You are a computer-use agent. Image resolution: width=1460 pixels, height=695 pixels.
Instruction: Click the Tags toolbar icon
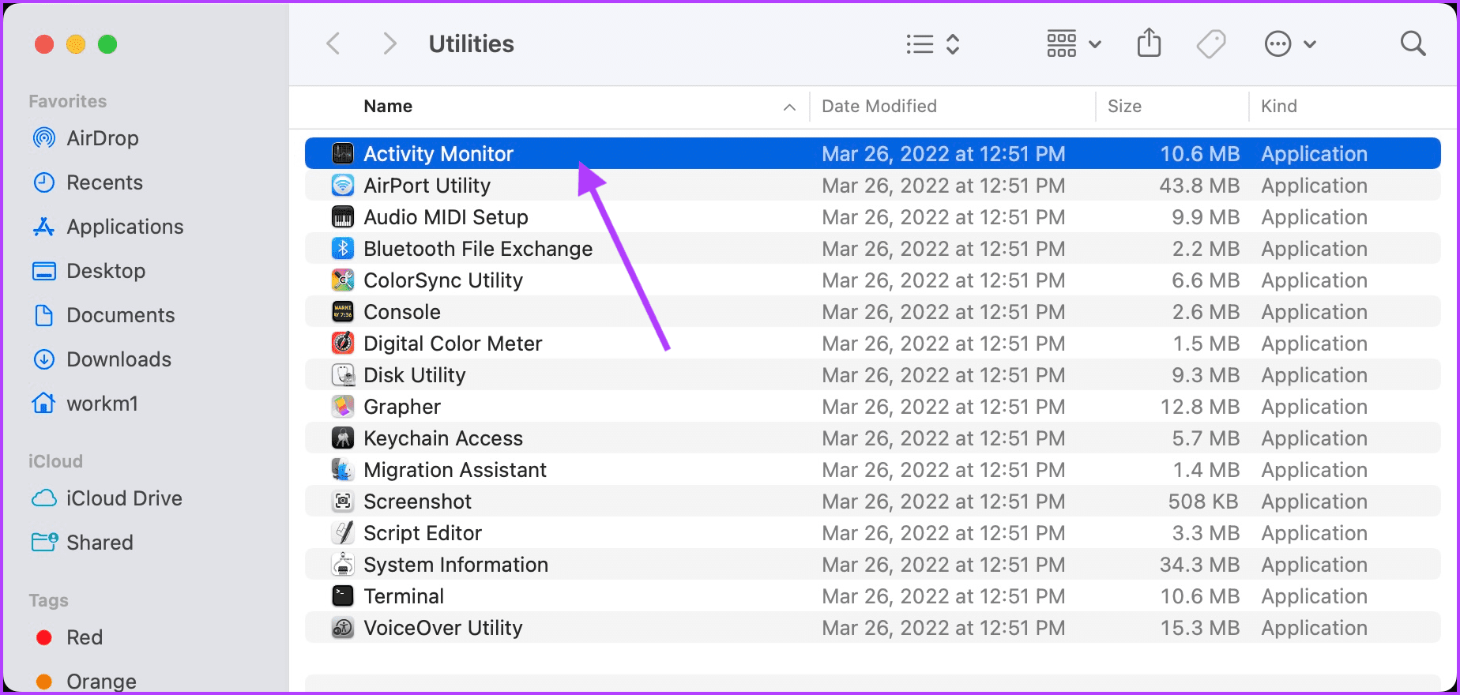coord(1210,43)
